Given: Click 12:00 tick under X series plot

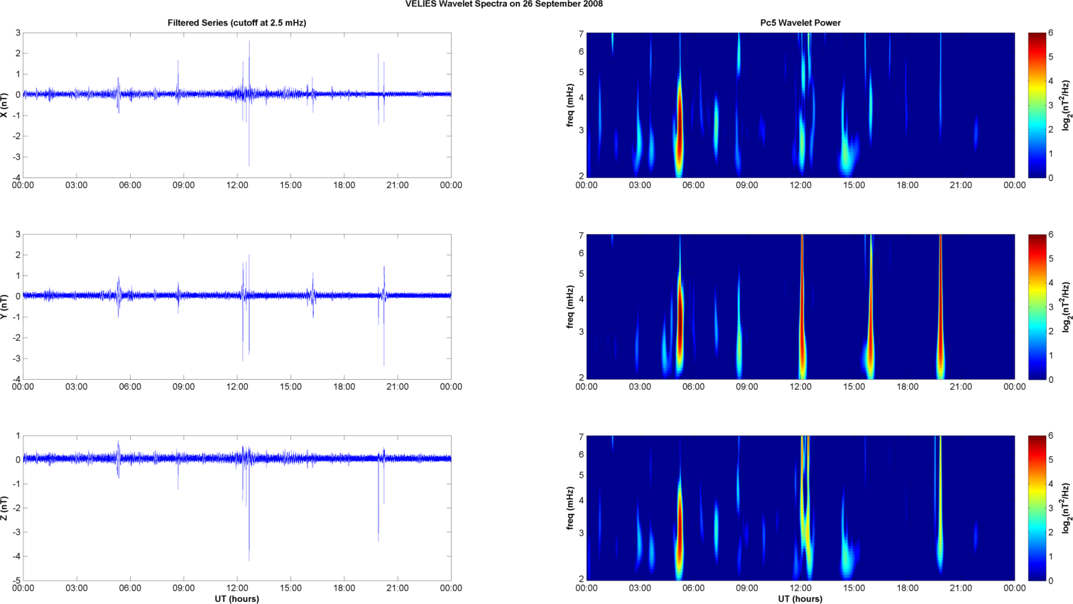Looking at the screenshot, I should (237, 185).
